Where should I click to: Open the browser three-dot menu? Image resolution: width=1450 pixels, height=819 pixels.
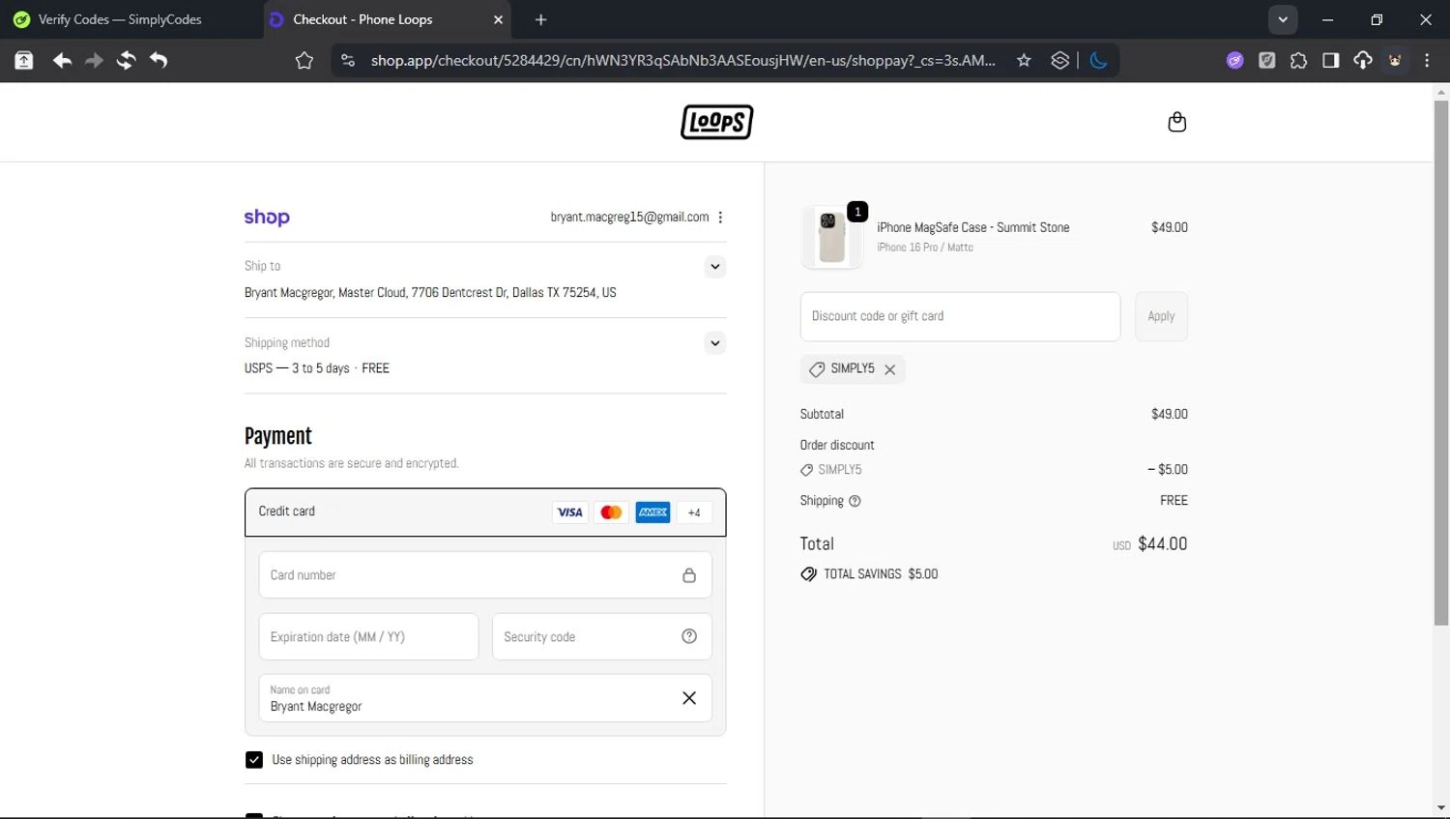1427,61
